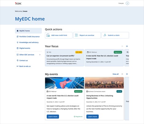Switch language to Français
This screenshot has height=124, width=144.
click(x=121, y=3)
